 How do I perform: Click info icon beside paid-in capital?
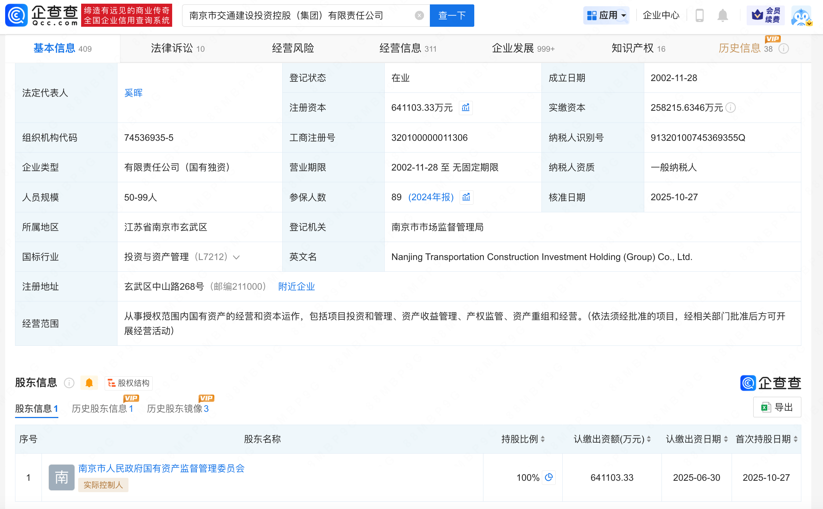(731, 107)
